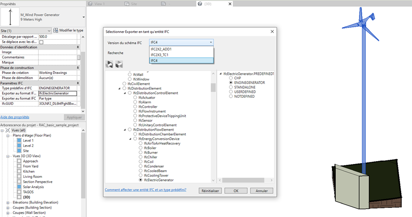Open the Solar Analysis 3D view icon
412x217 pixels.
20,187
